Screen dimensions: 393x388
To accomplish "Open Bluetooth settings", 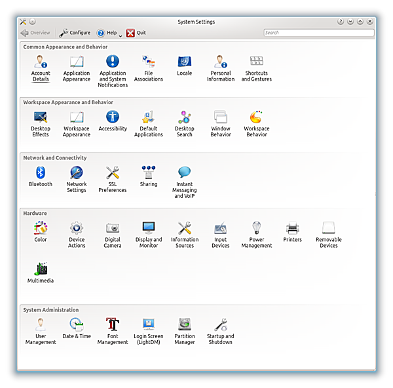I will (x=41, y=176).
